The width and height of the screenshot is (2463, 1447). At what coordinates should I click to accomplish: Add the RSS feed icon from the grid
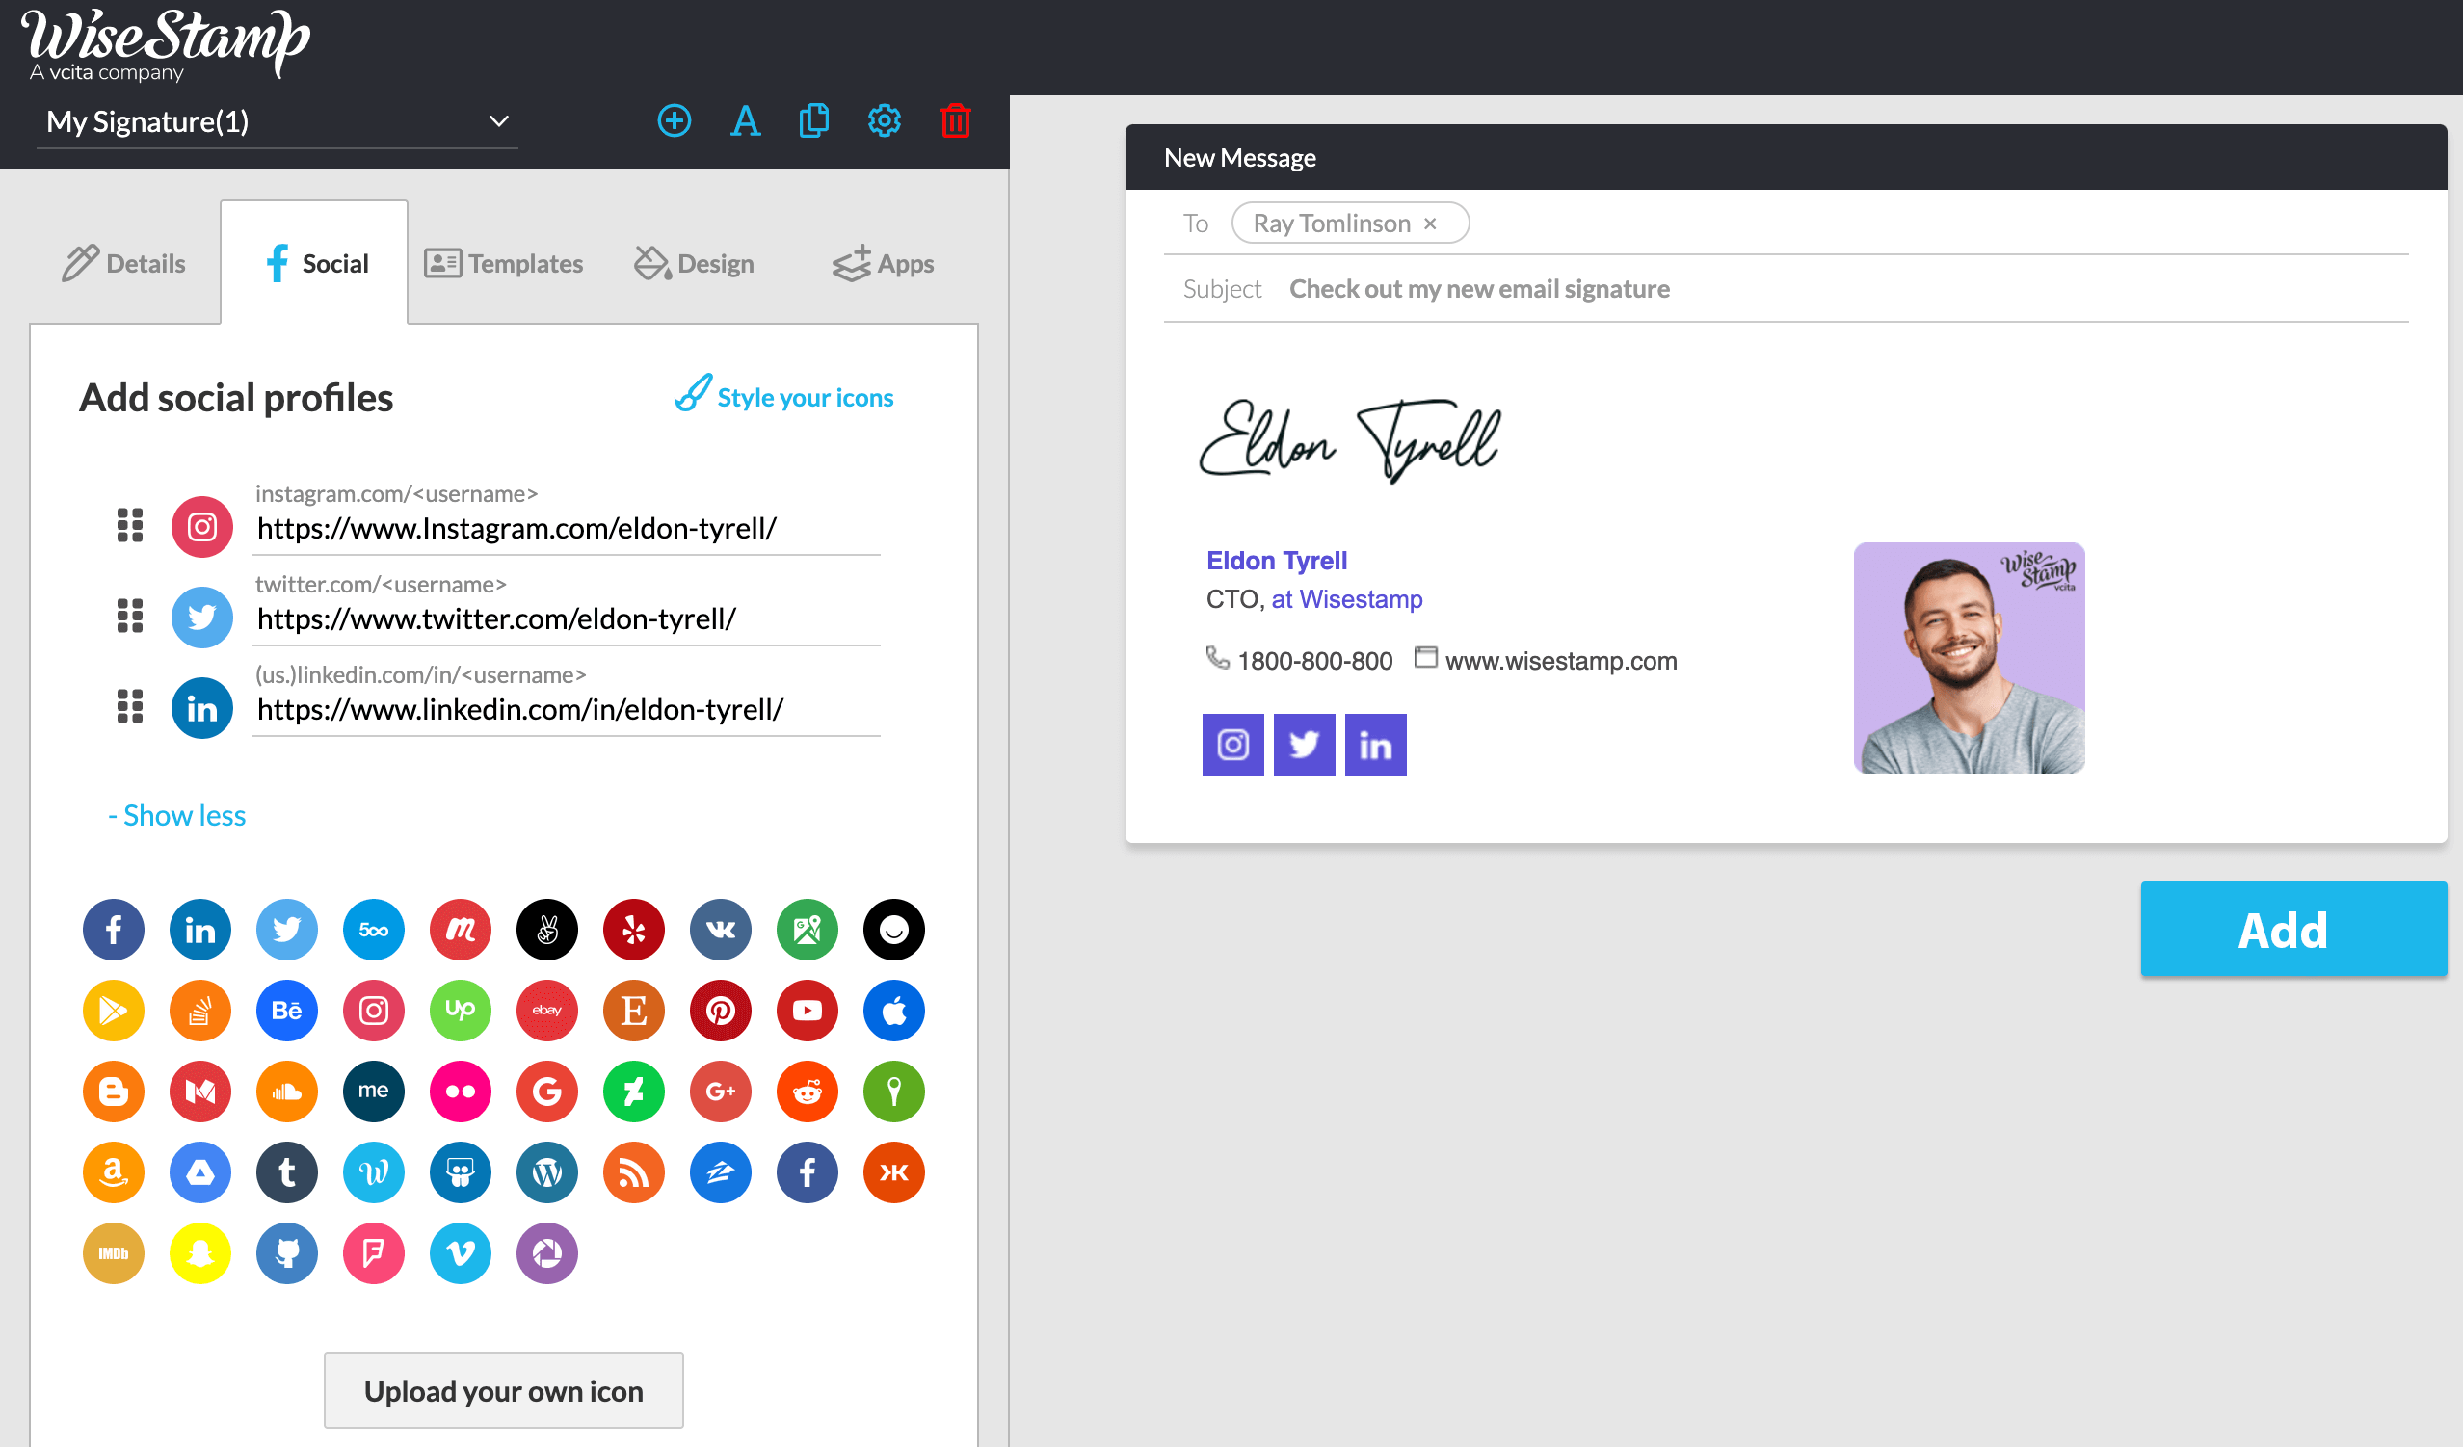pyautogui.click(x=633, y=1172)
